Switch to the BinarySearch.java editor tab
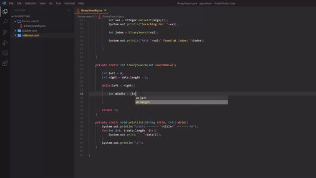This screenshot has width=316, height=178. 91,10
